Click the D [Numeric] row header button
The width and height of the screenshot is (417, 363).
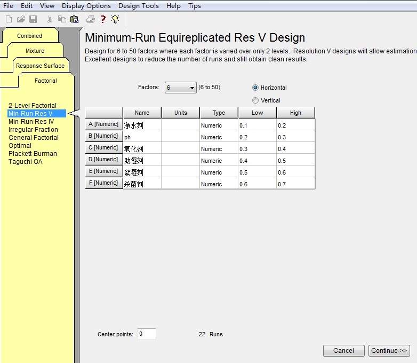click(104, 159)
